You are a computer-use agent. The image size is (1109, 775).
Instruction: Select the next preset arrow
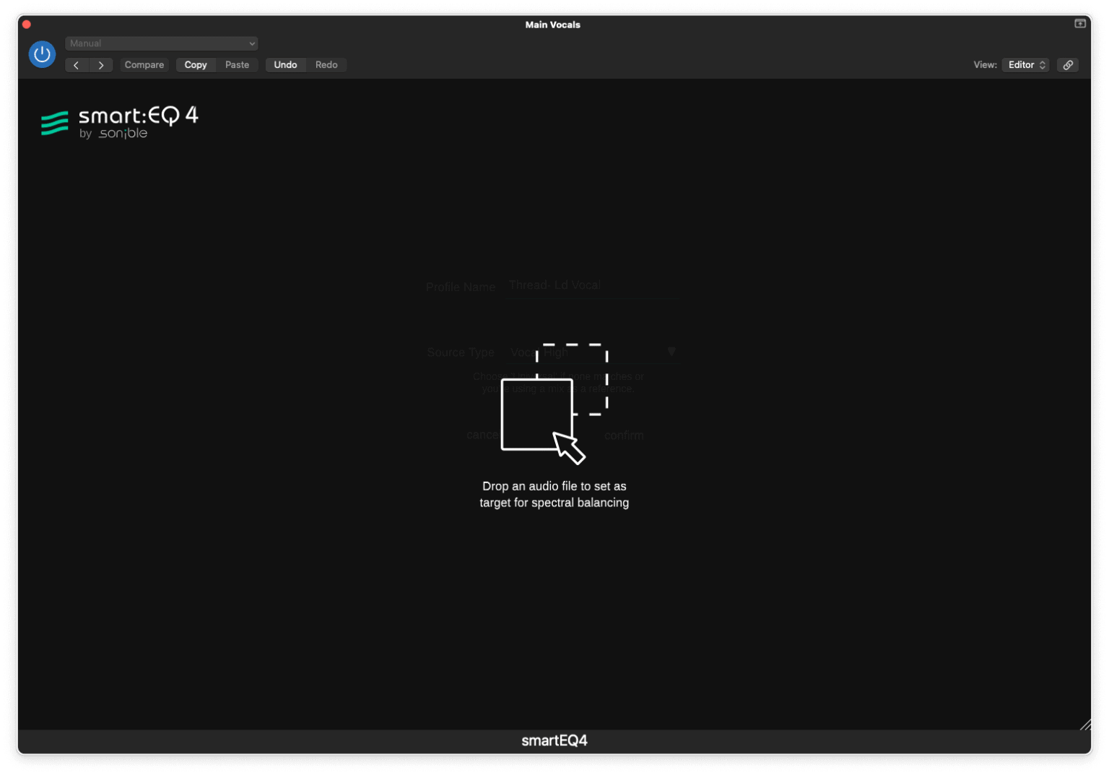pyautogui.click(x=101, y=65)
